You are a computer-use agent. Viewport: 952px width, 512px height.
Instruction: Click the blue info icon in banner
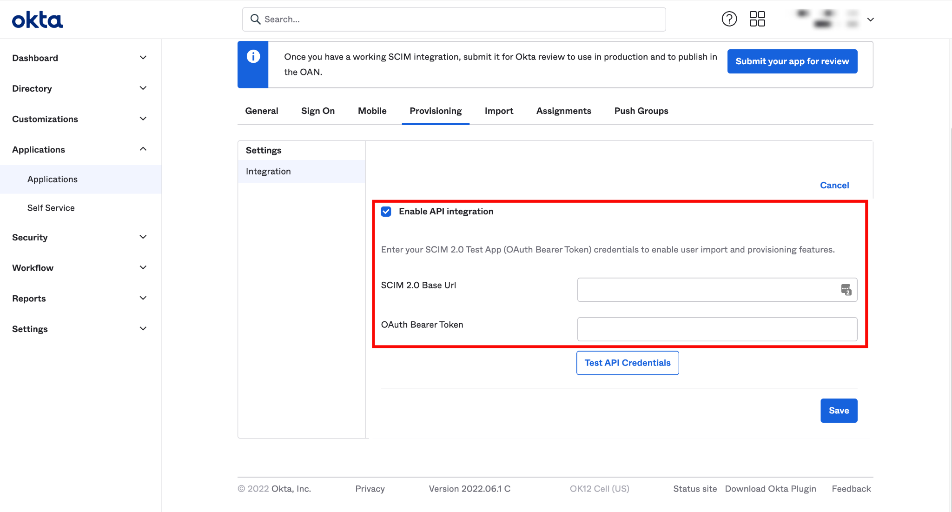point(253,56)
